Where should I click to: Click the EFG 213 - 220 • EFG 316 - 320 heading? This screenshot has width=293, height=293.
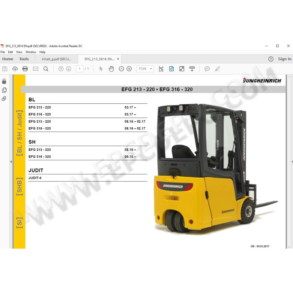(x=157, y=90)
